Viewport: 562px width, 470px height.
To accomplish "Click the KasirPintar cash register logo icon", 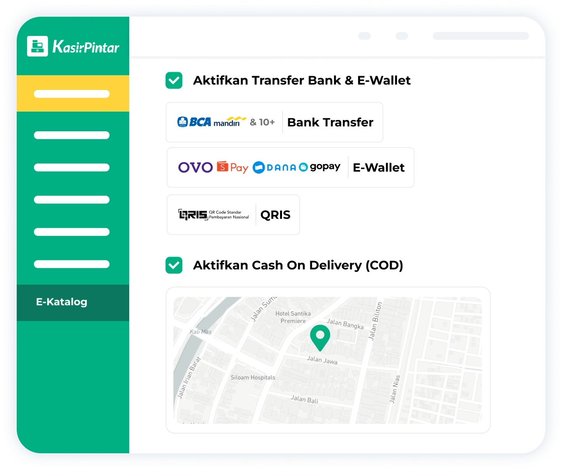I will click(x=37, y=46).
